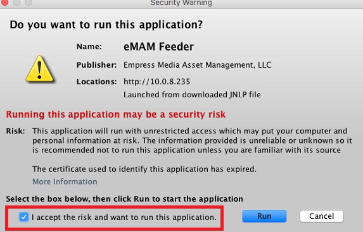Click the 'Do you want to run' heading
Screen dimensions: 363x232
pos(106,25)
